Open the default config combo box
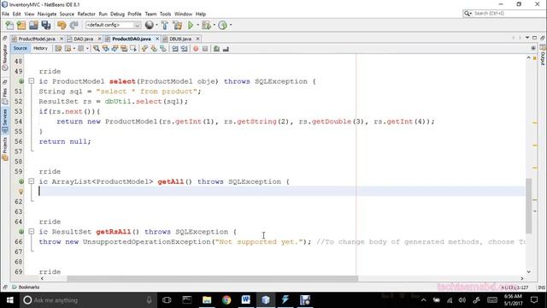Screen dimensions: 547x308 (113, 25)
